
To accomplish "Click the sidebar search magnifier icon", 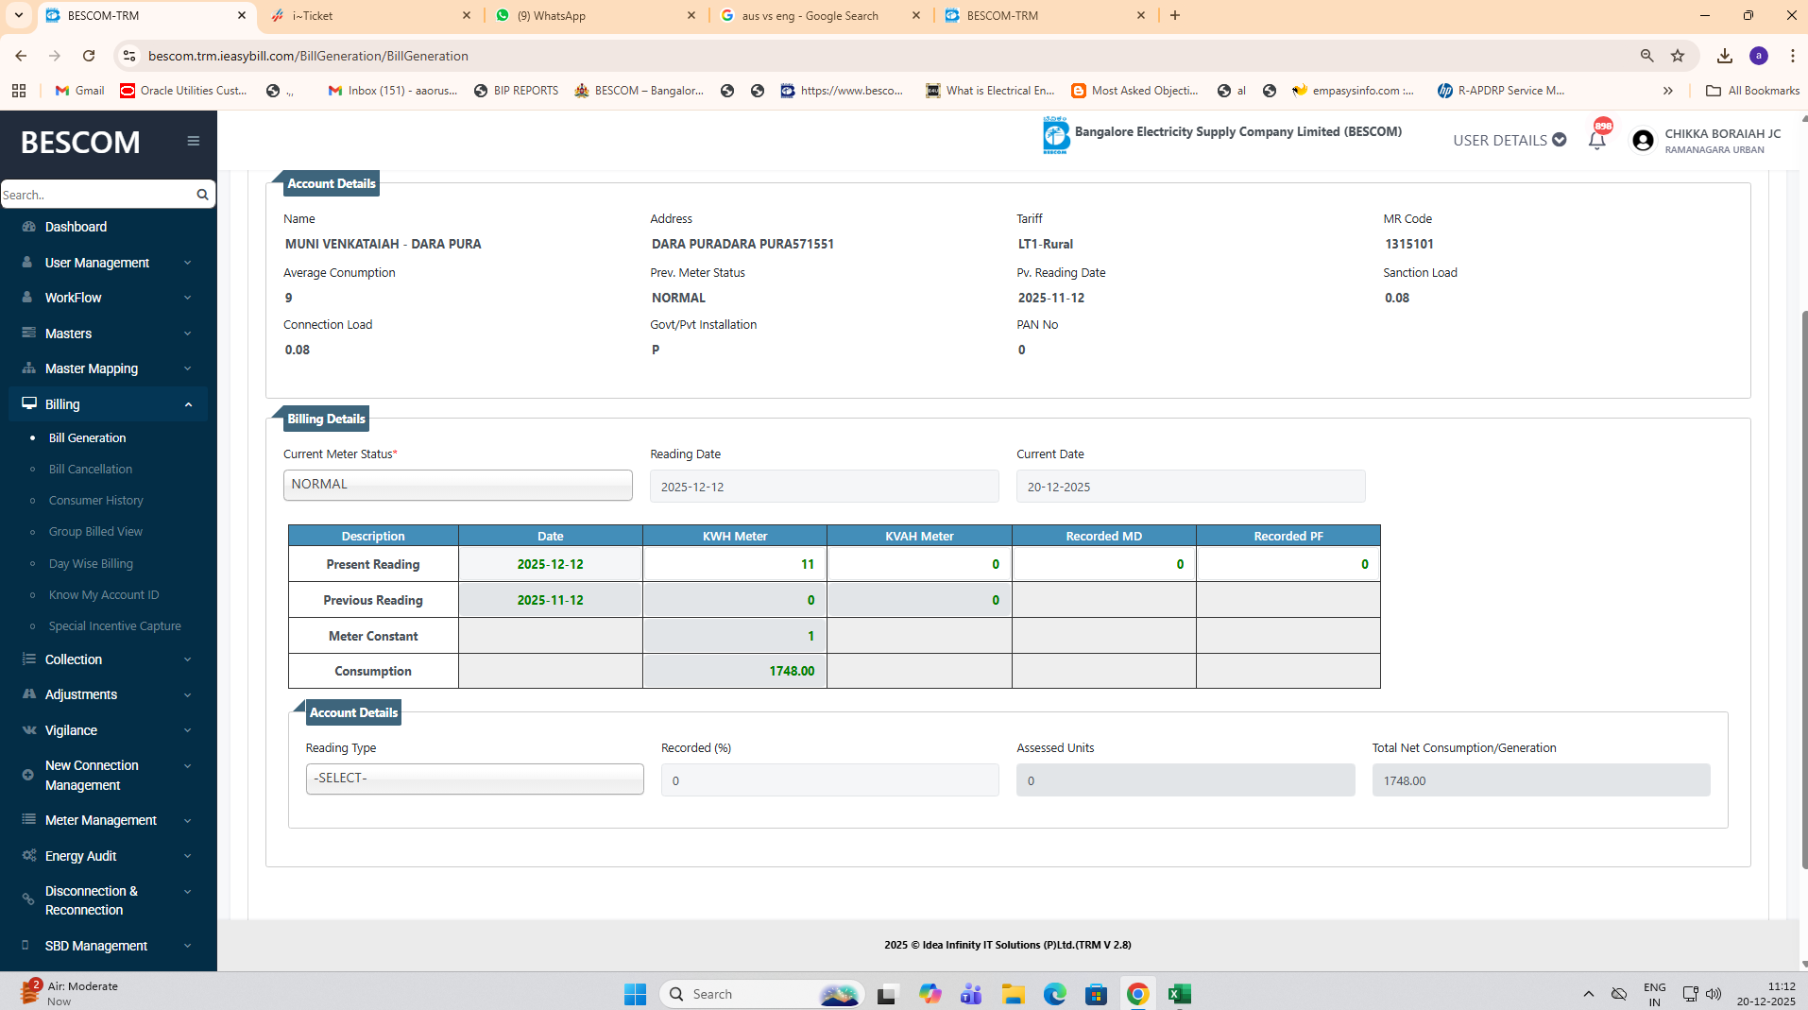I will point(202,195).
